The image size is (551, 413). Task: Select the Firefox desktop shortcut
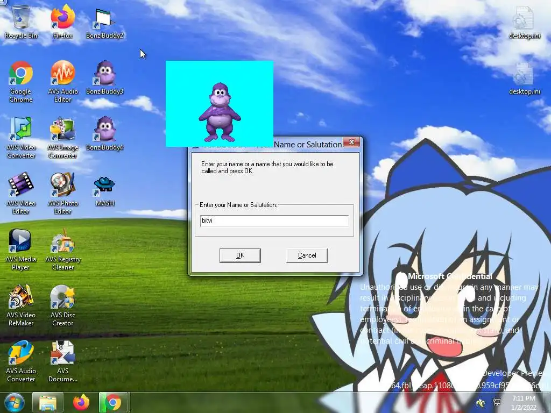pos(62,22)
